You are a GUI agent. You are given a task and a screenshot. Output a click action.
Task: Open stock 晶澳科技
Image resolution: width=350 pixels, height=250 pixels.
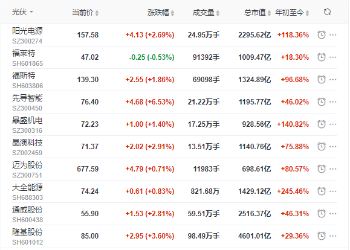pyautogui.click(x=27, y=143)
